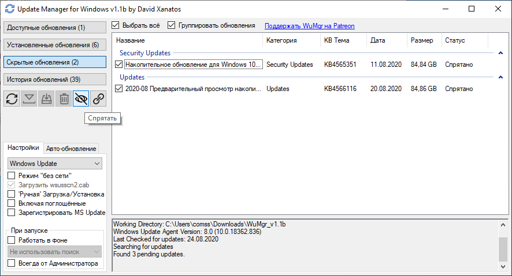Click the log panel scroll-down arrow
Screen dimensions: 512x276
503,267
